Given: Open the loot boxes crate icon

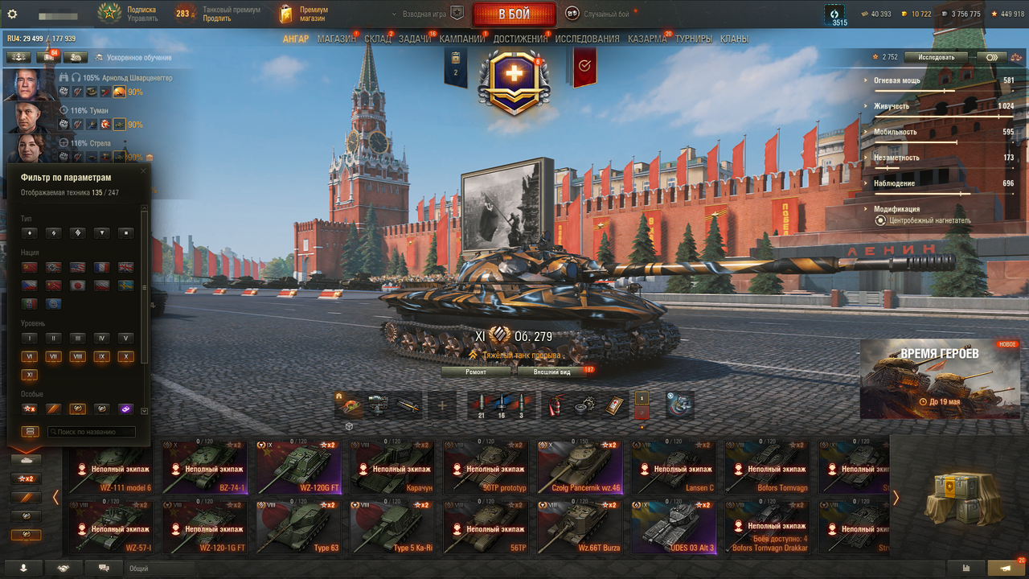Looking at the screenshot, I should pyautogui.click(x=959, y=499).
